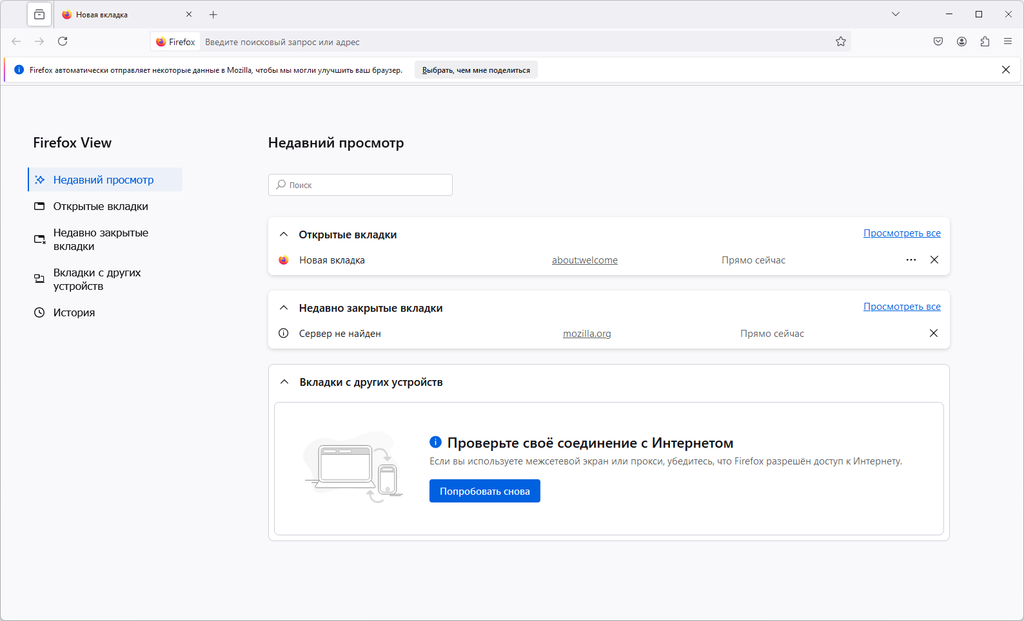The width and height of the screenshot is (1024, 621).
Task: Open Firefox View via tab-strip icon
Action: click(39, 14)
